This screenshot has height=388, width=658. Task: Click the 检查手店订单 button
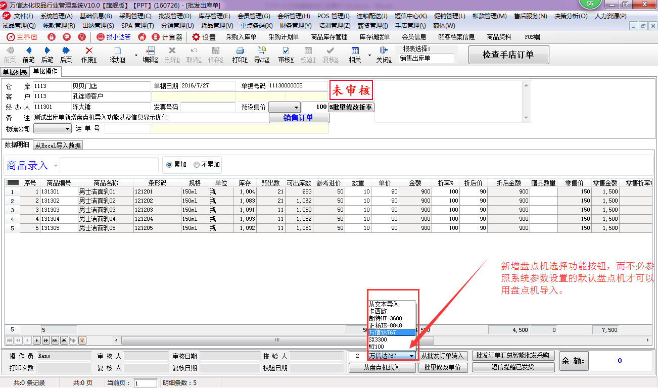pos(508,55)
